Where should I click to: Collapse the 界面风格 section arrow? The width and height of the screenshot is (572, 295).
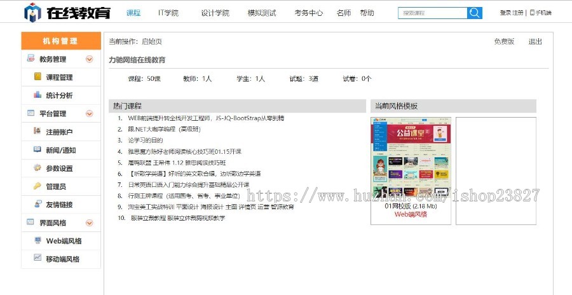click(x=89, y=223)
